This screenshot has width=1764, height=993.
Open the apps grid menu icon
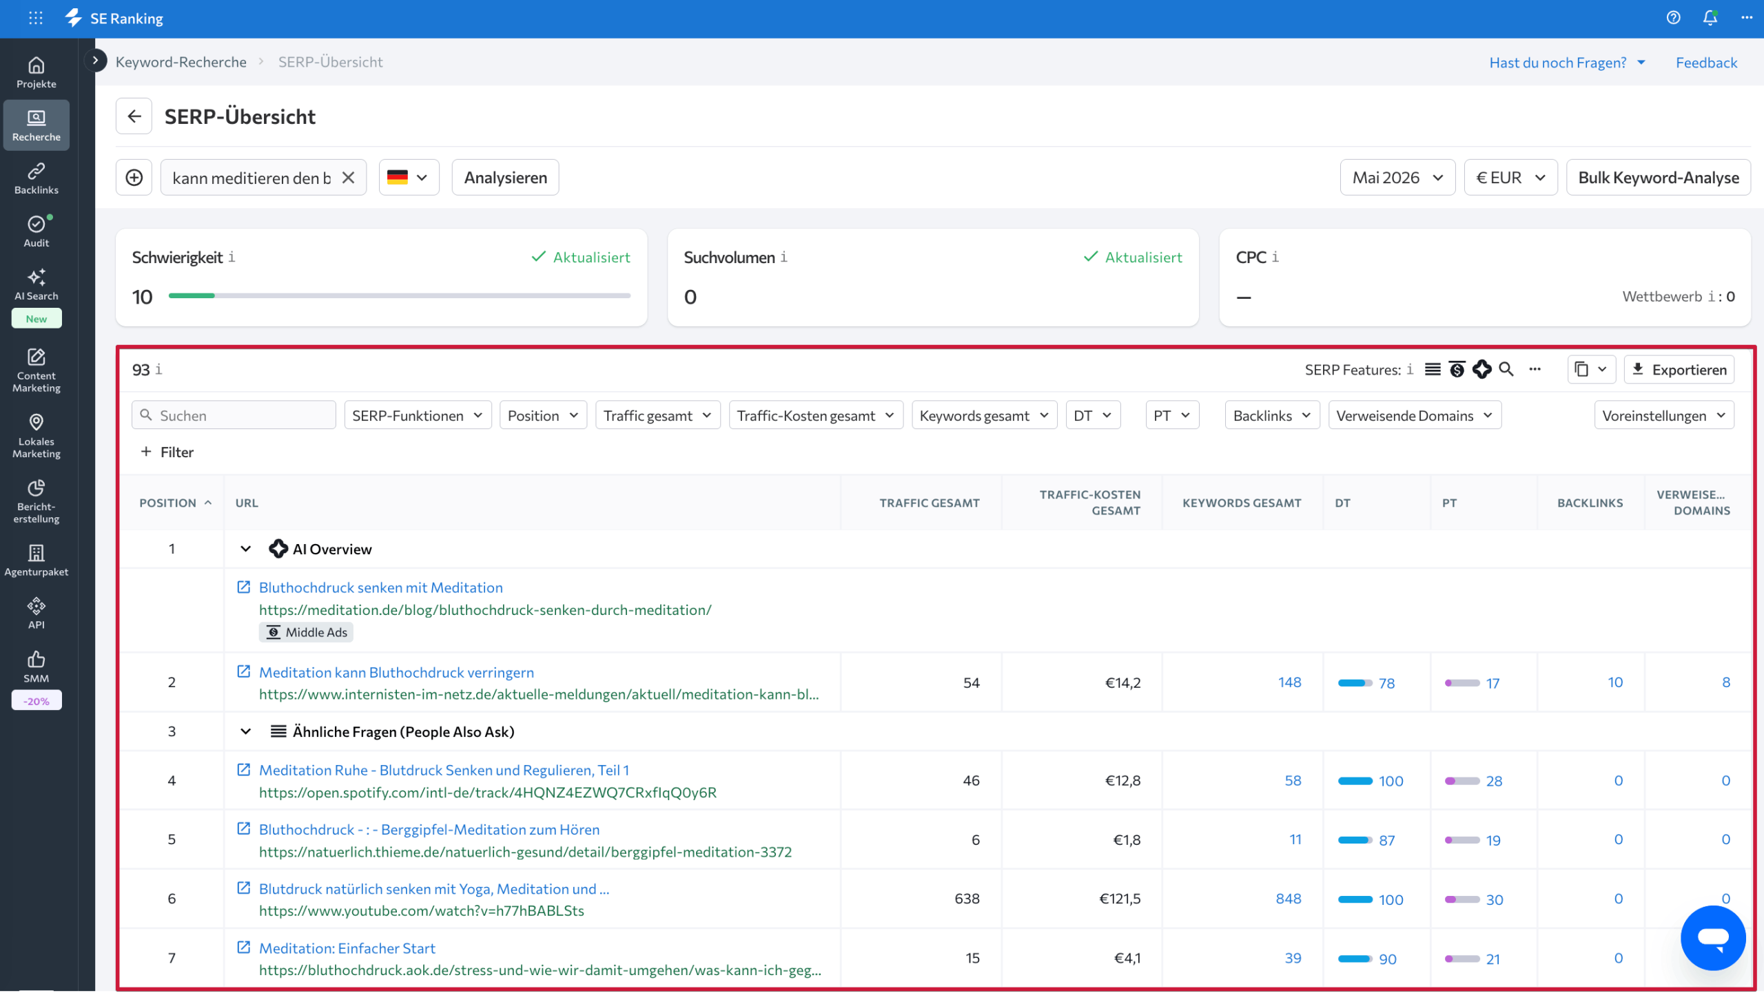pos(36,19)
